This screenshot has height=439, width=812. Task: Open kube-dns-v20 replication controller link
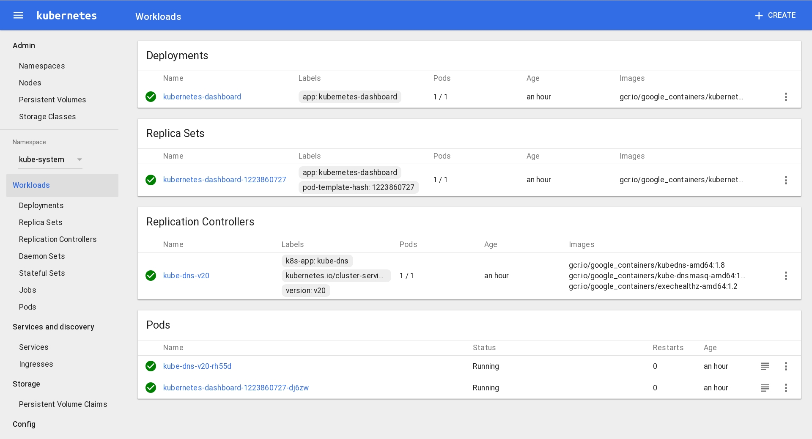pos(186,276)
